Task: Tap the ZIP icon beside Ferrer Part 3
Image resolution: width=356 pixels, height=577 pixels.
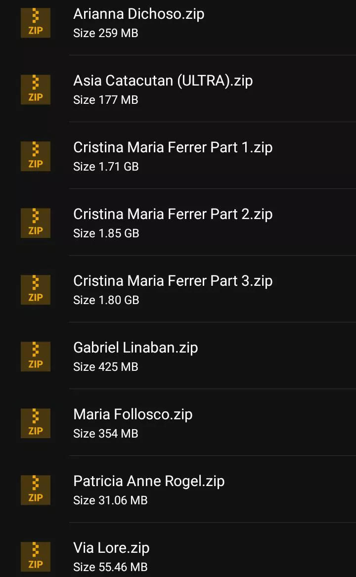Action: [36, 290]
